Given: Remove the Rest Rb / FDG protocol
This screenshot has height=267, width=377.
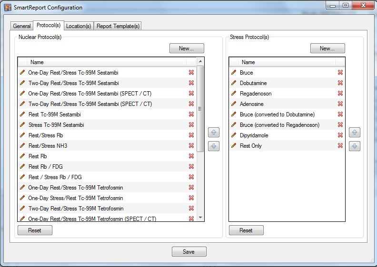Looking at the screenshot, I should (191, 167).
